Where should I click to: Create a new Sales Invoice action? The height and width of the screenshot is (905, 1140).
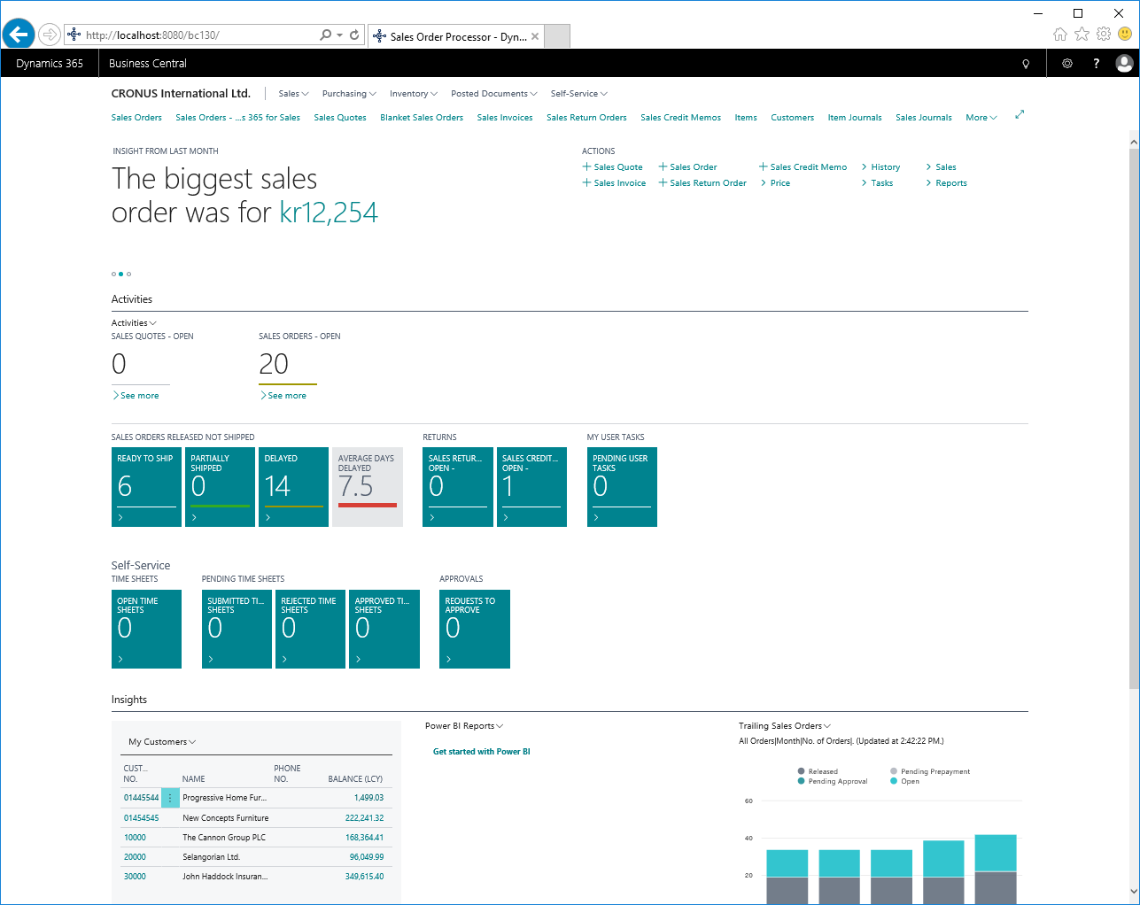pyautogui.click(x=614, y=183)
